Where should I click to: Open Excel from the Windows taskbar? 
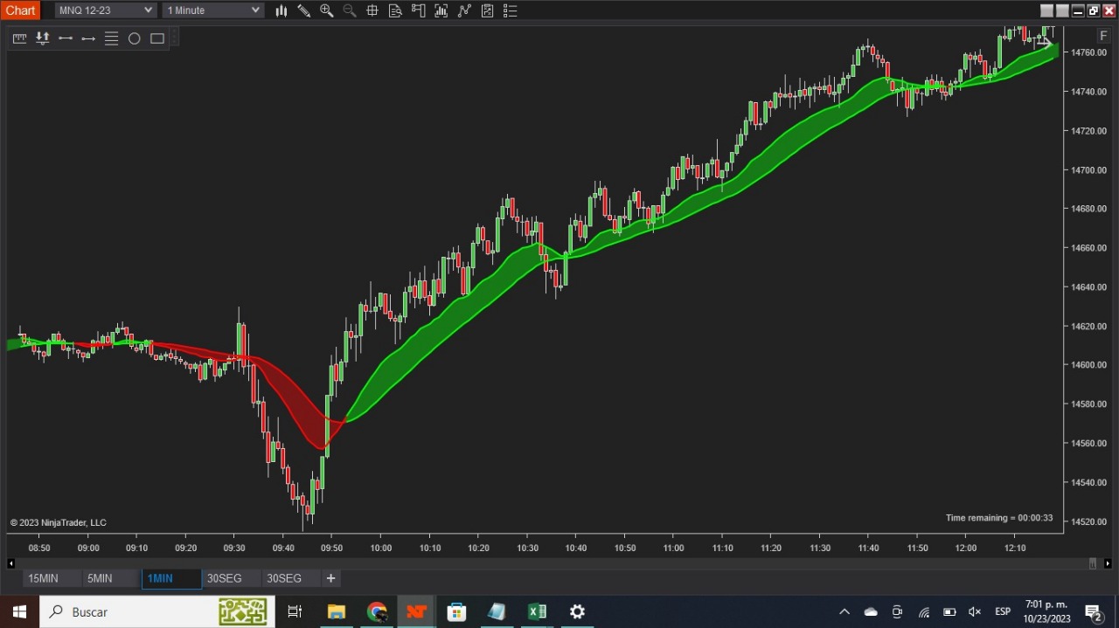[537, 611]
